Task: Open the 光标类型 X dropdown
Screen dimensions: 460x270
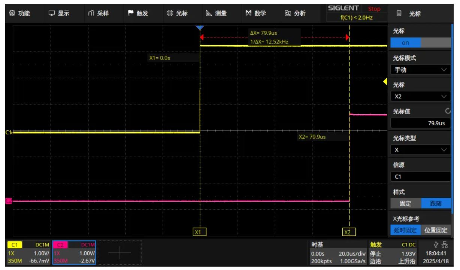Action: coord(421,150)
